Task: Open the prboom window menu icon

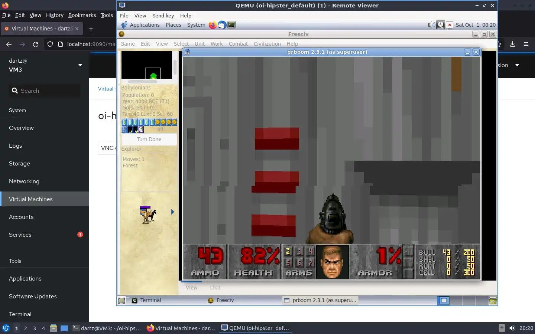Action: 187,52
